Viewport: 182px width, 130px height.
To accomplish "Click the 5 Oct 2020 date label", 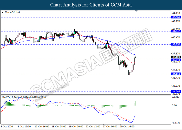I will (7, 126).
